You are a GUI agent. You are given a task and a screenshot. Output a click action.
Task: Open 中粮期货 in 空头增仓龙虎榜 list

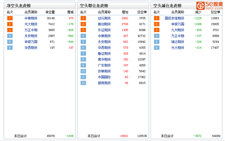[104, 36]
